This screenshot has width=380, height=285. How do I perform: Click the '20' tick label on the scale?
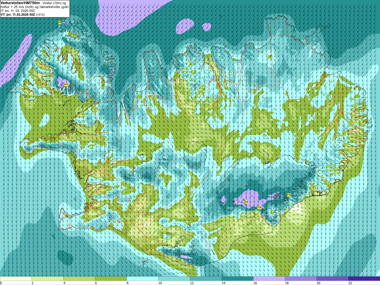click(319, 283)
